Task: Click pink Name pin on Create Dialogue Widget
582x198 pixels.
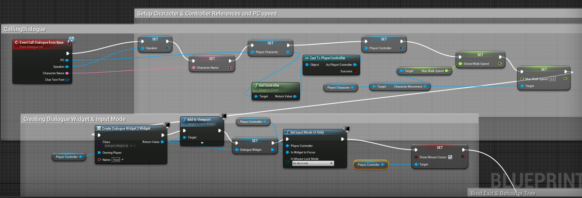Action: pos(99,160)
